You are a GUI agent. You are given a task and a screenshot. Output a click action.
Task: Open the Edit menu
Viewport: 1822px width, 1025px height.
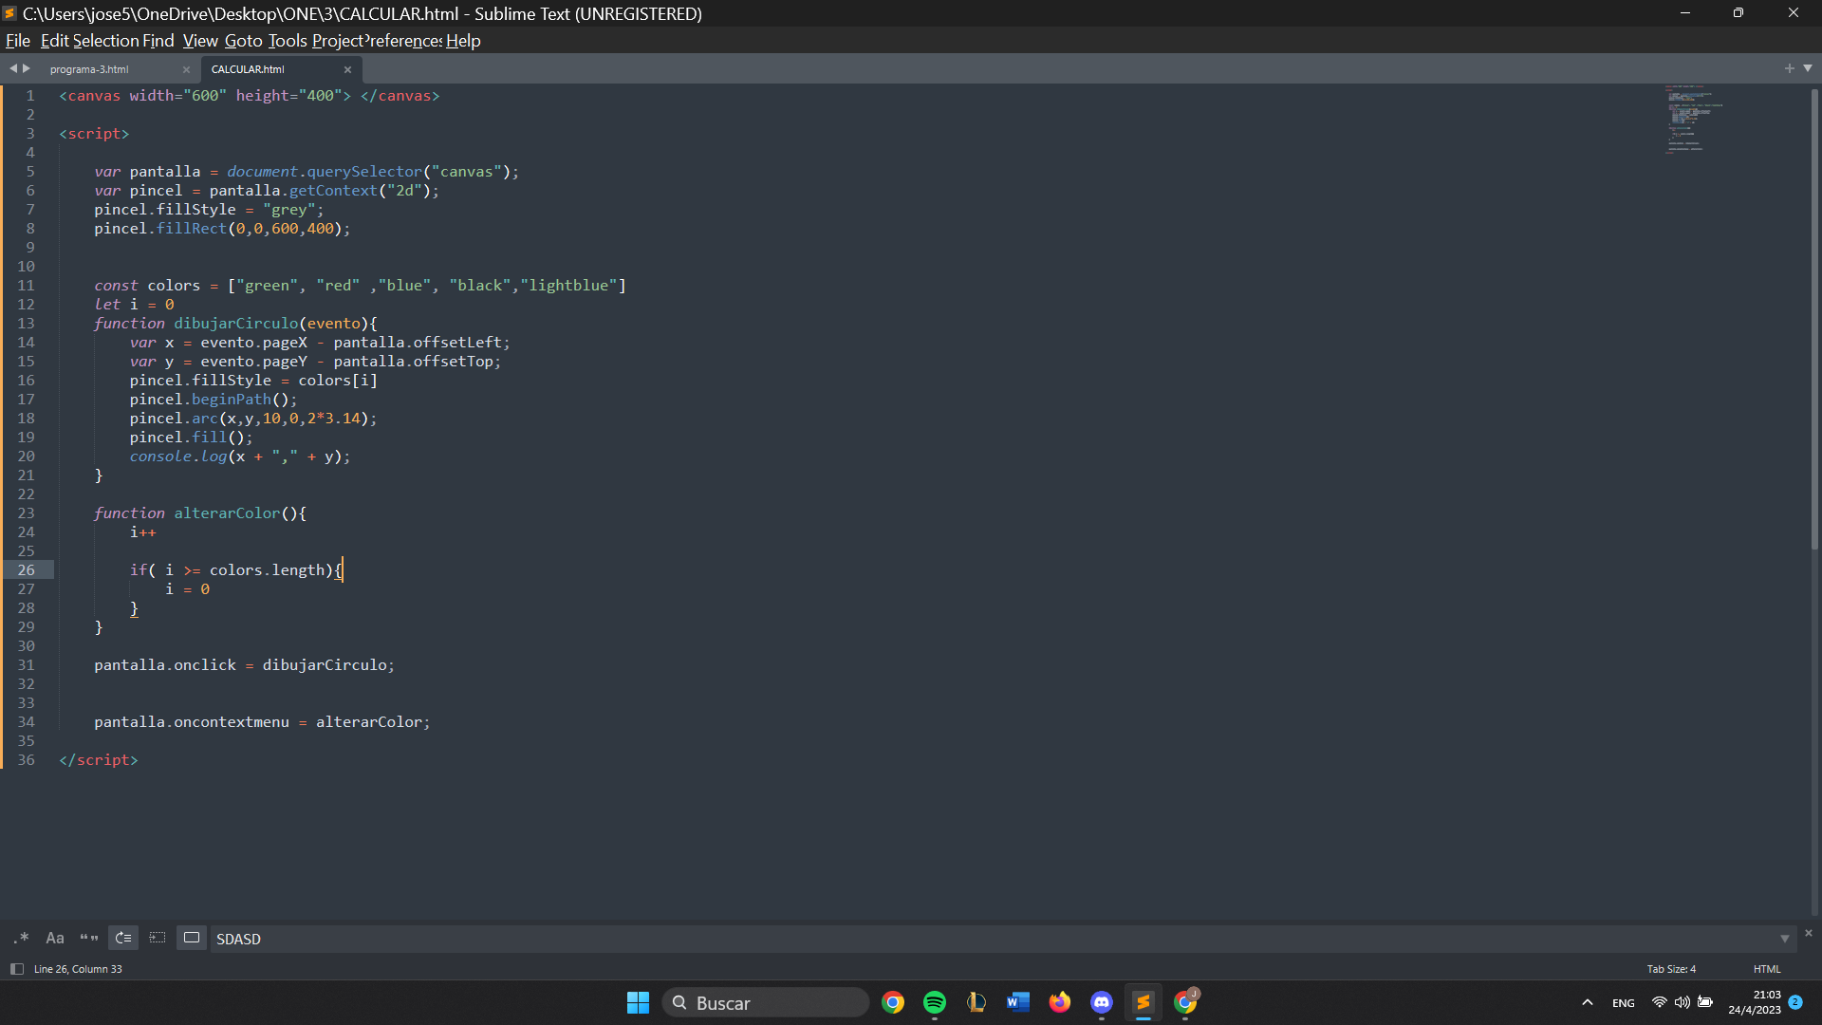click(x=54, y=41)
